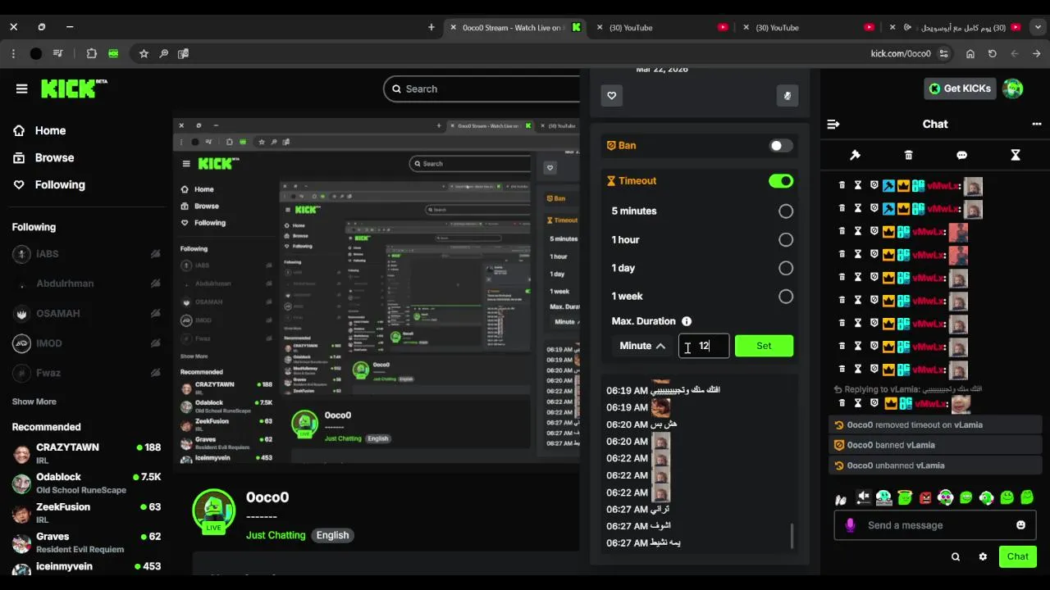Click the purple microphone icon in message box
Screen dimensions: 1050x590
click(850, 525)
